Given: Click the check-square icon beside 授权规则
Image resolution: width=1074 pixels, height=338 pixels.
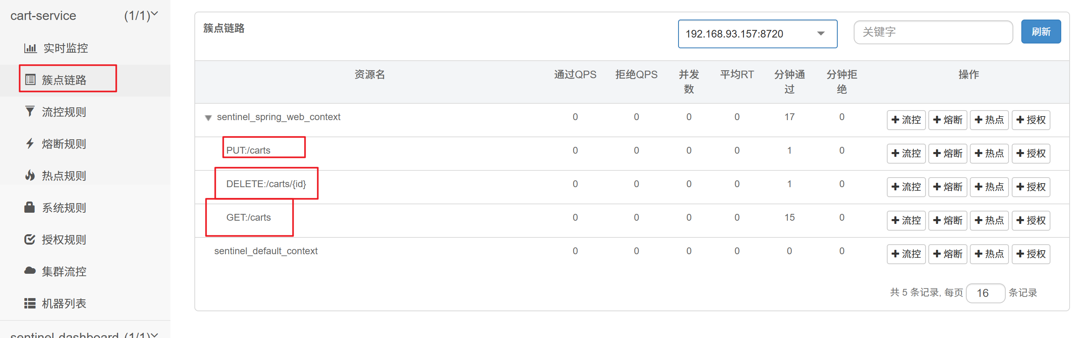Looking at the screenshot, I should pos(30,239).
